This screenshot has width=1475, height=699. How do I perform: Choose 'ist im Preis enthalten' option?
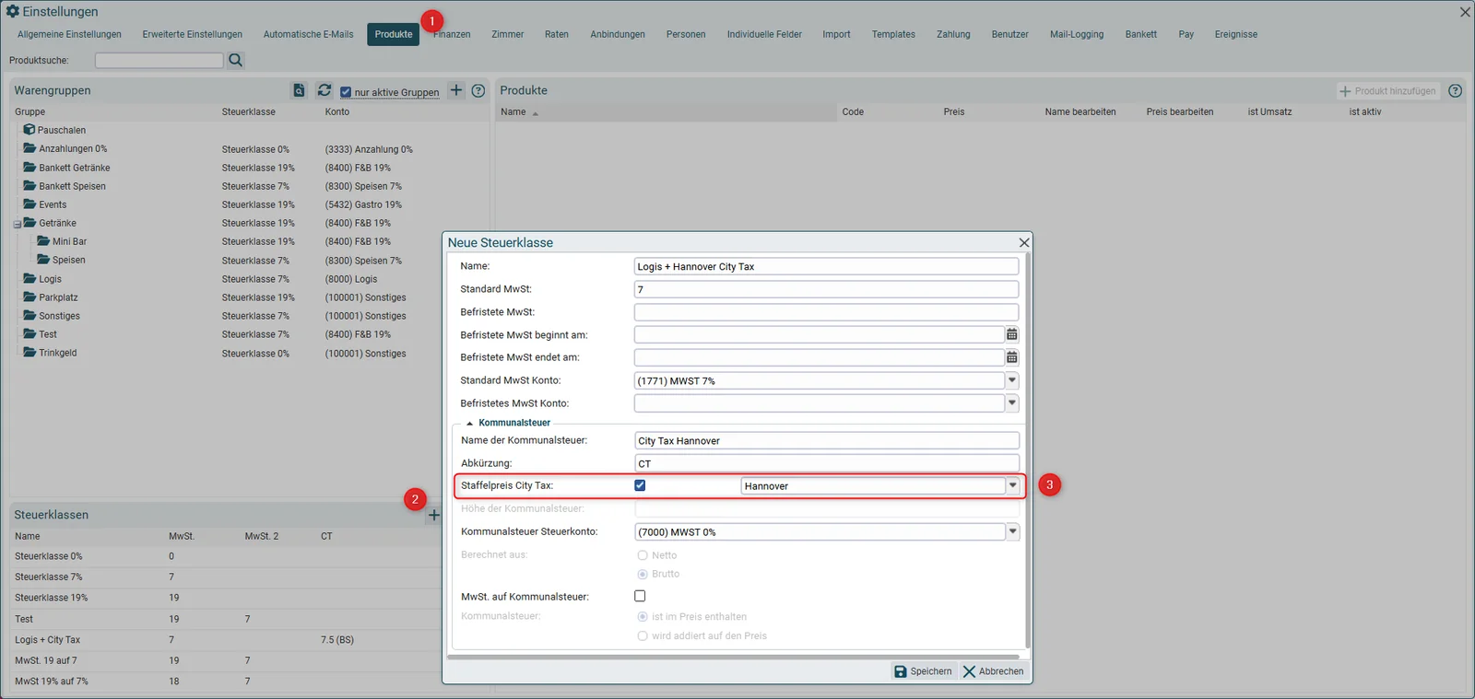[643, 617]
